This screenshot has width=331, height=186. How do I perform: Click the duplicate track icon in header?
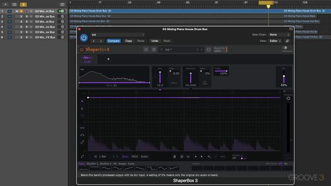point(14,4)
